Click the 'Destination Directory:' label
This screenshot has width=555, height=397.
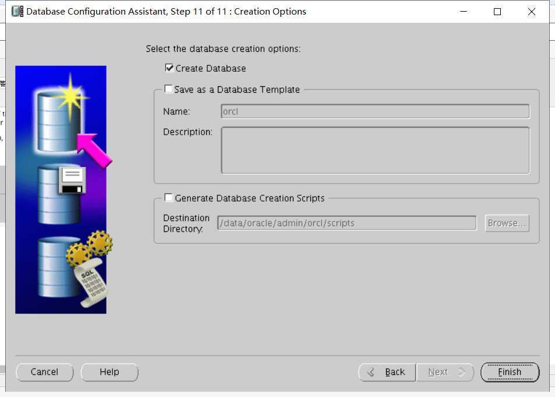(x=186, y=223)
